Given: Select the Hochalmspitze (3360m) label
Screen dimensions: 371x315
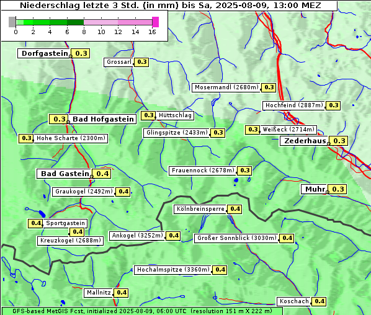Looking at the screenshot, I should pos(173,270).
